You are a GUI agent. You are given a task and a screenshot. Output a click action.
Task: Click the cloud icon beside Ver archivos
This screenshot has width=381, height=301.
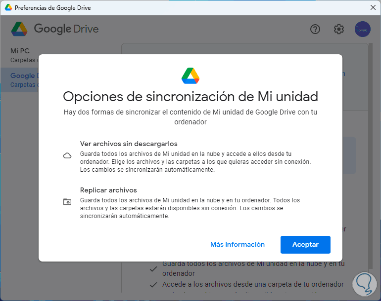tap(67, 156)
